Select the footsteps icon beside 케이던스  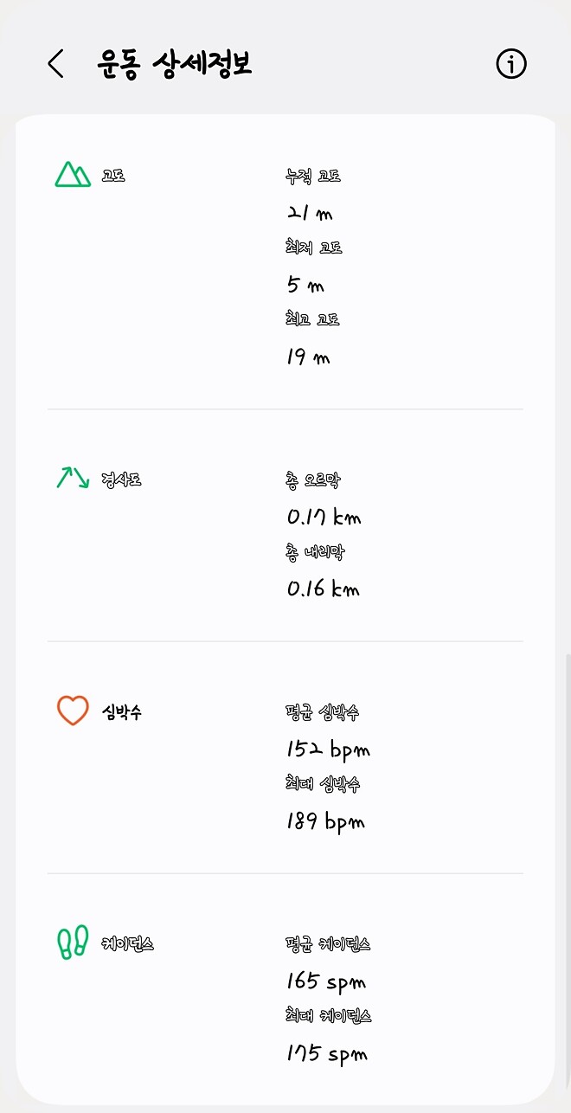click(73, 941)
